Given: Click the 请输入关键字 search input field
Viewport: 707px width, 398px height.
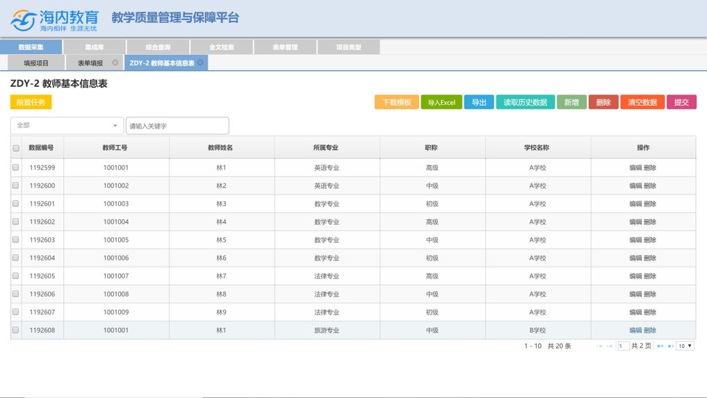Looking at the screenshot, I should click(x=177, y=126).
